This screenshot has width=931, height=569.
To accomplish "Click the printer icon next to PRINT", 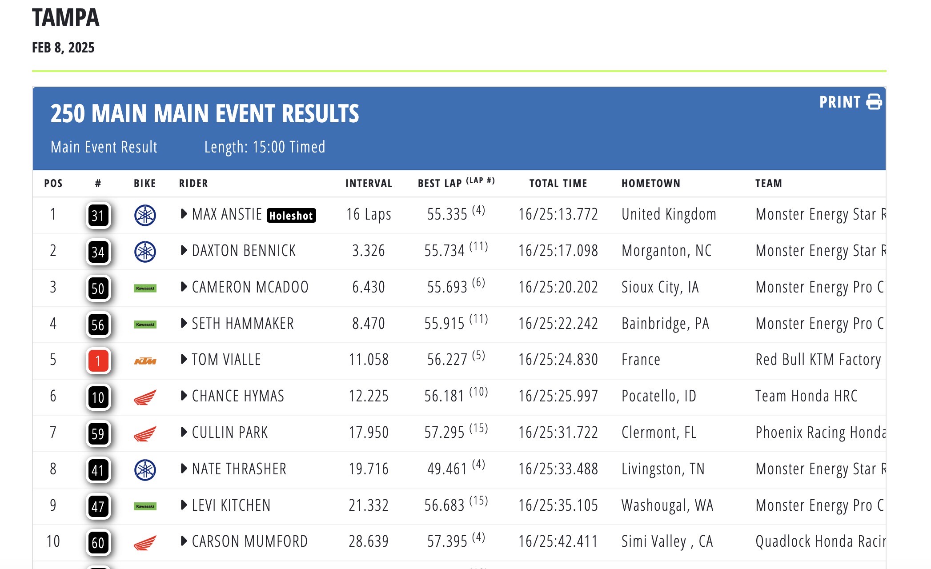I will pos(874,102).
